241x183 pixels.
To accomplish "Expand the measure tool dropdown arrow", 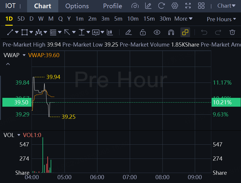I will pos(88,32).
